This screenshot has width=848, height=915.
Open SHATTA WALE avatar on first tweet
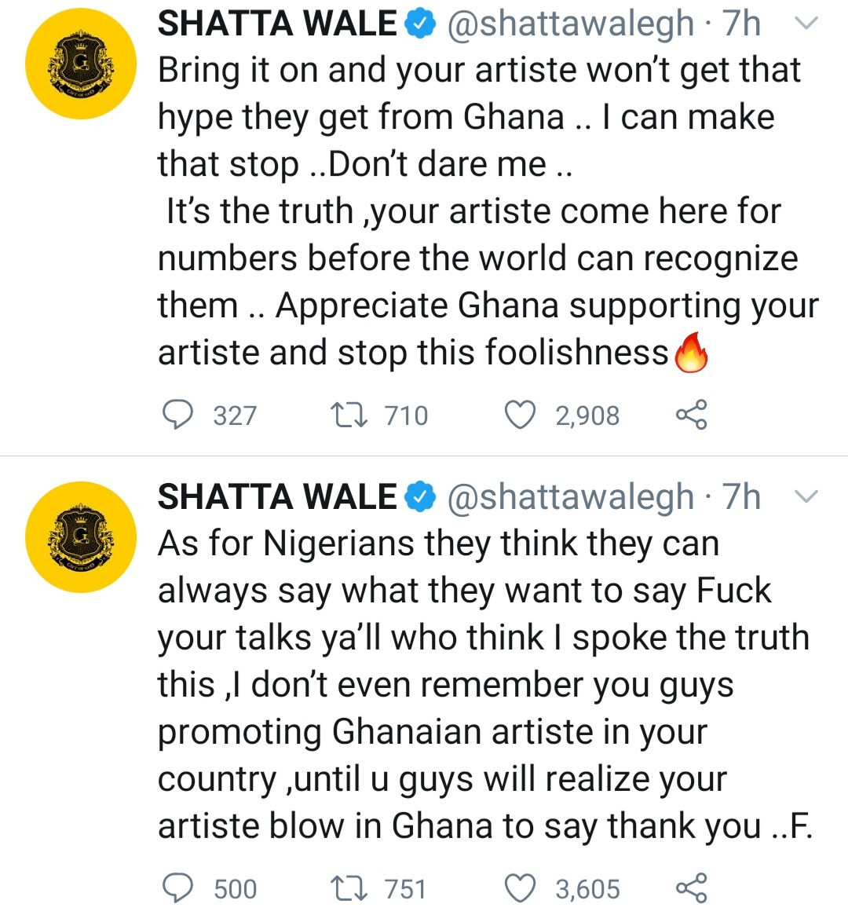click(x=81, y=64)
